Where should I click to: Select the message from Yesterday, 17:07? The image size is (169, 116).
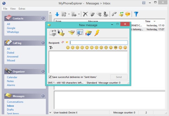pos(148,29)
